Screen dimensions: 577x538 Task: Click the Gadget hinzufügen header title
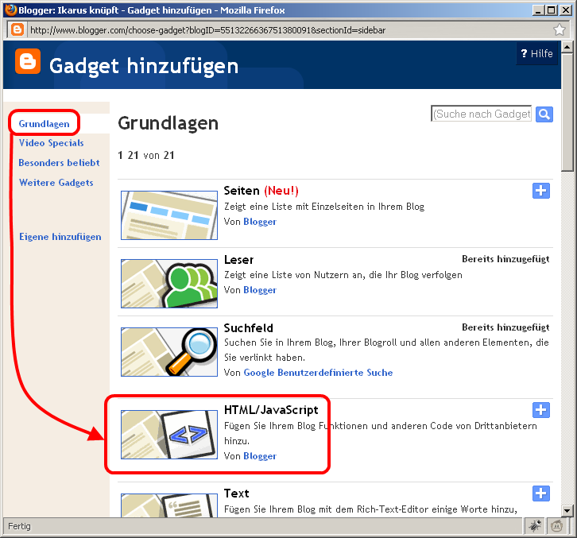point(144,66)
